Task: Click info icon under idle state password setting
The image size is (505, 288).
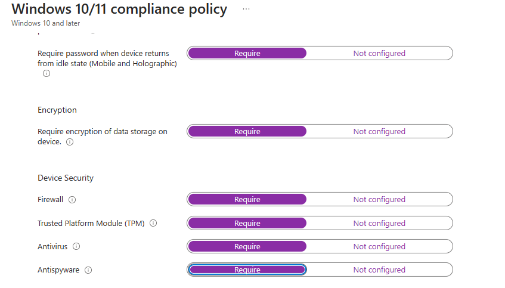Action: [46, 74]
